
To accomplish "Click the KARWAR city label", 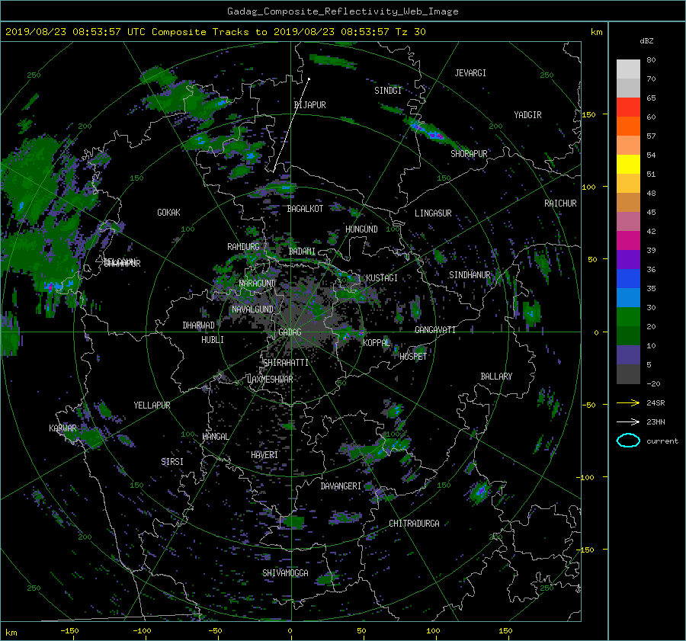I will (63, 428).
